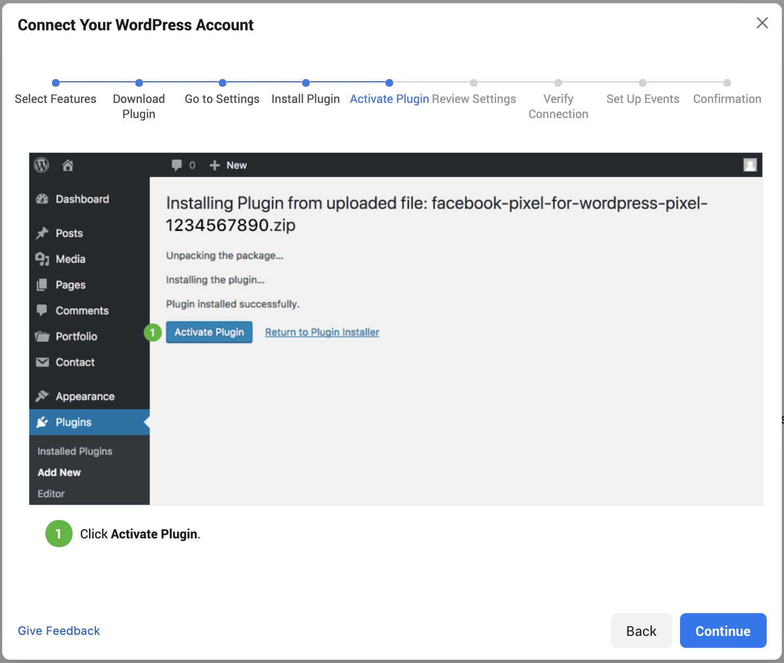Click the Back button

coord(641,630)
